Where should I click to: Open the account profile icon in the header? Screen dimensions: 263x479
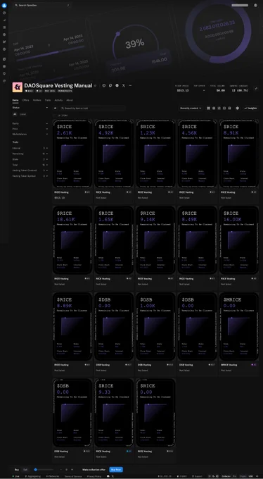(x=255, y=5)
